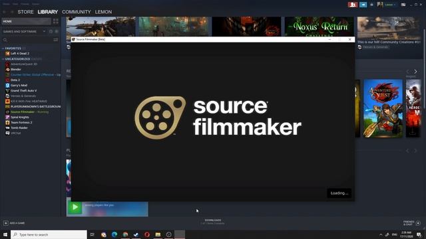Click the notifications bell icon
This screenshot has width=426, height=239.
(371, 5)
